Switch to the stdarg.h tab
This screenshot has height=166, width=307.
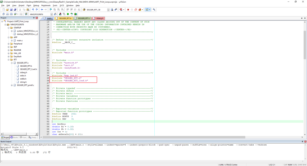tap(98, 18)
